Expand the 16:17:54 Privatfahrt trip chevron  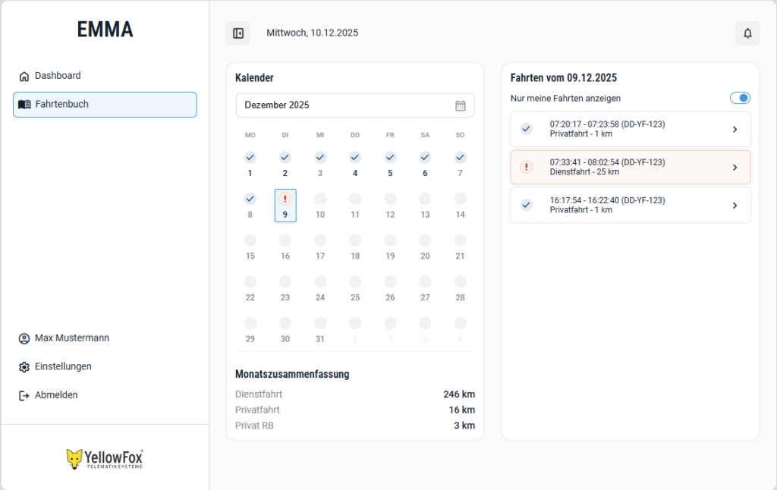pyautogui.click(x=735, y=206)
